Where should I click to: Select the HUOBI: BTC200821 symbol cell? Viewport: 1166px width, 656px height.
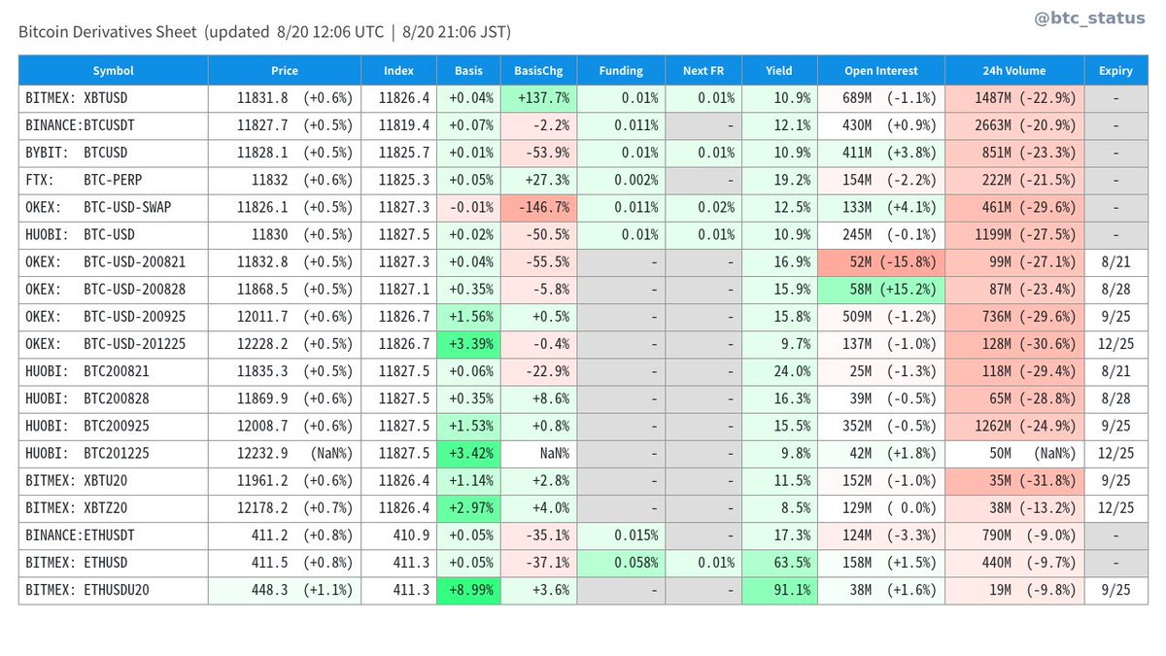click(x=114, y=371)
